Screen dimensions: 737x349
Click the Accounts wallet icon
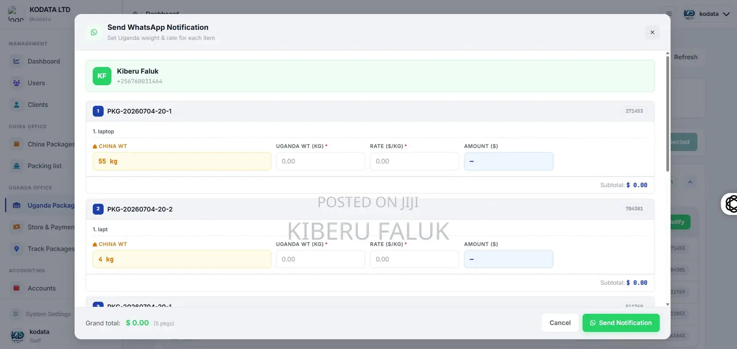tap(17, 288)
